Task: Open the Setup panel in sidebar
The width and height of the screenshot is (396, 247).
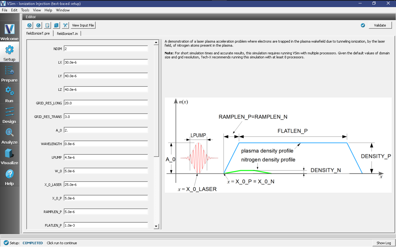Action: click(x=9, y=52)
